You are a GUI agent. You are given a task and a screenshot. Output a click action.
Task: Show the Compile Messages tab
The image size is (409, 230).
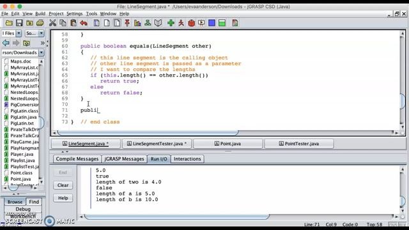(x=77, y=159)
